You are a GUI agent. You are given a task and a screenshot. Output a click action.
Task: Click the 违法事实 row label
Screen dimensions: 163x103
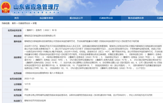tap(18, 57)
